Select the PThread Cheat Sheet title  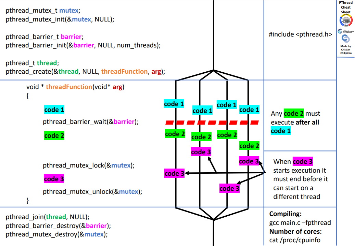(346, 7)
